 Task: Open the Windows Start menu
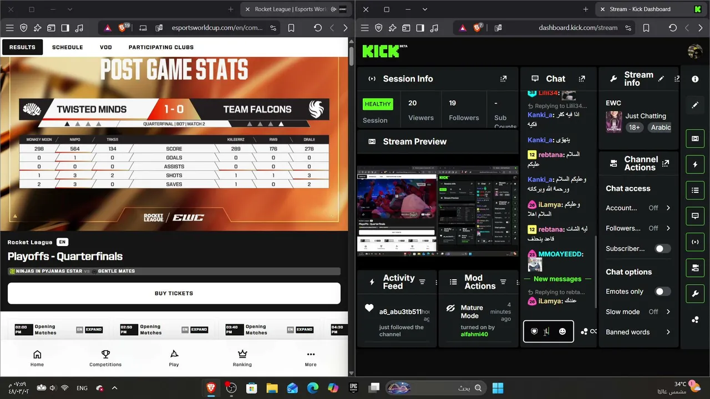(x=498, y=388)
